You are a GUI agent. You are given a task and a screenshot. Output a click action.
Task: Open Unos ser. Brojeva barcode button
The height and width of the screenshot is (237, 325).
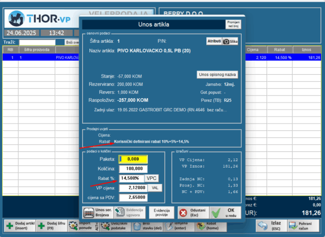click(98, 213)
